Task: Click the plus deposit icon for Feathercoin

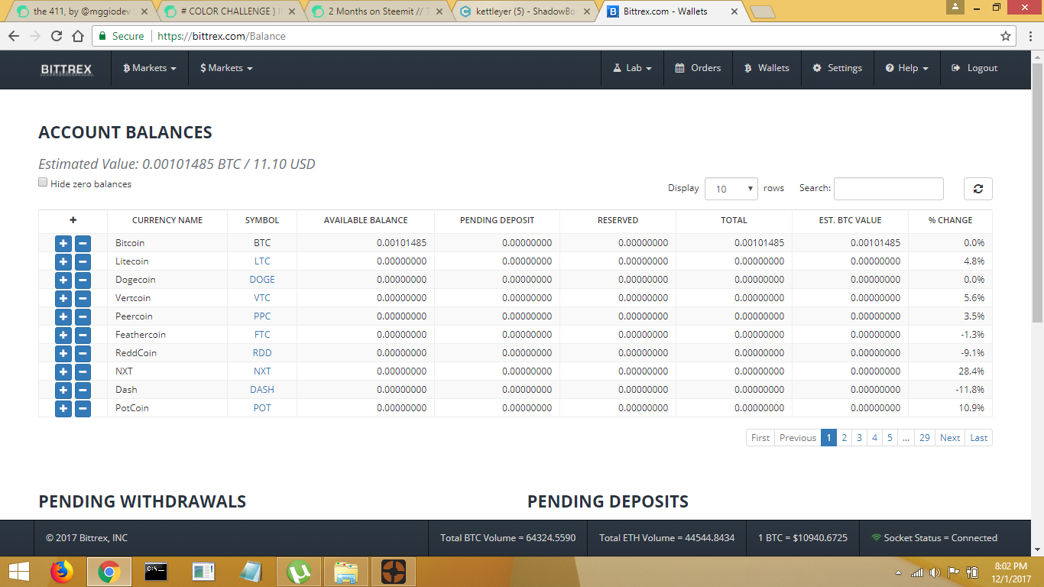Action: [63, 335]
